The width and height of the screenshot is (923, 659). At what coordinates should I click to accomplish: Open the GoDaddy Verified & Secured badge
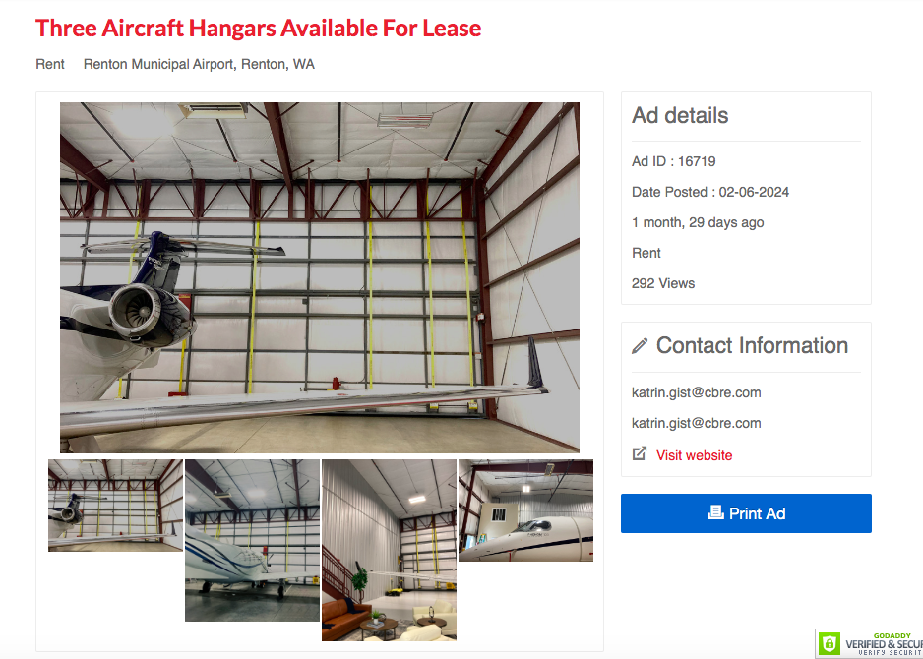[x=869, y=643]
